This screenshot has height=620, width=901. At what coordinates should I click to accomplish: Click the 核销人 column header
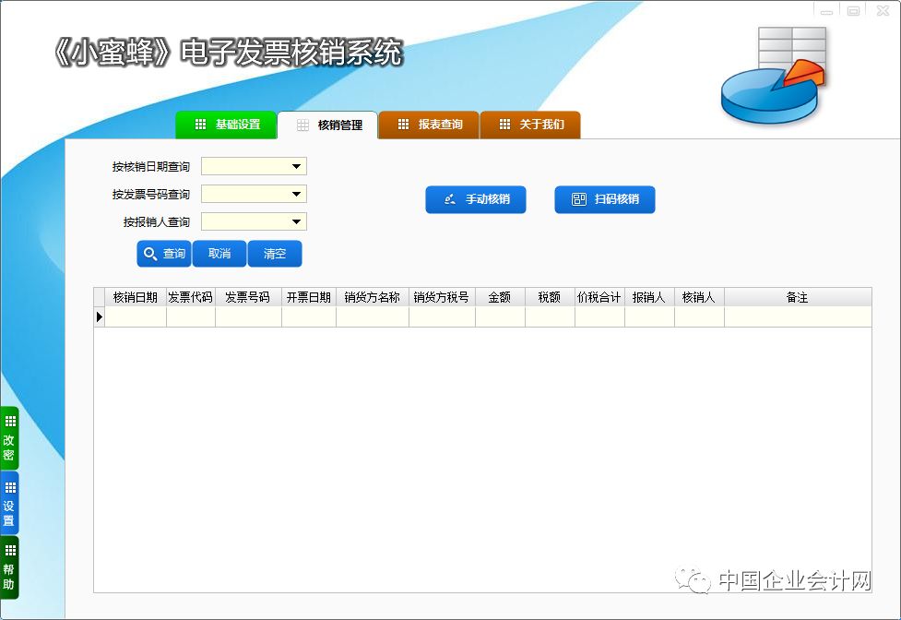(x=699, y=297)
